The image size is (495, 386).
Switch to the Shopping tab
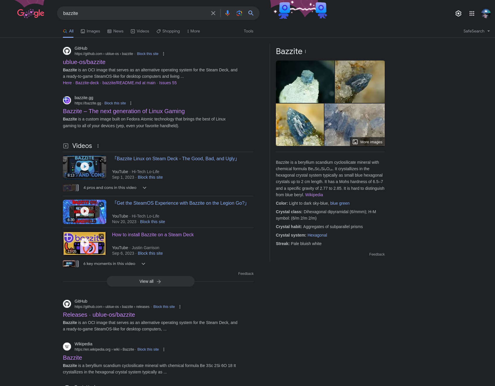[x=168, y=31]
